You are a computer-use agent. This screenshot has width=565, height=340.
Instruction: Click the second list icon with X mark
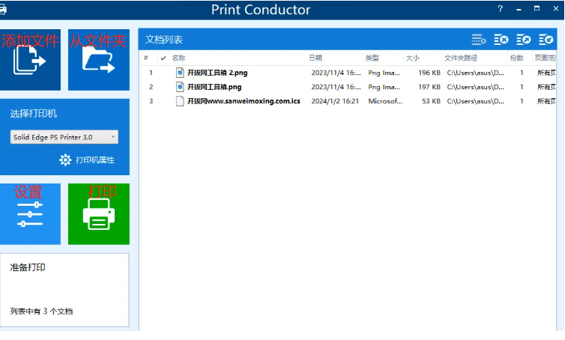coord(501,40)
